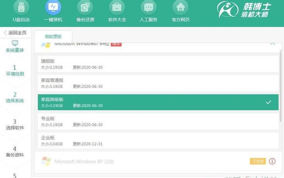The height and width of the screenshot is (178, 284).
Task: Go to step 3 选择软件
Action: (x=15, y=124)
